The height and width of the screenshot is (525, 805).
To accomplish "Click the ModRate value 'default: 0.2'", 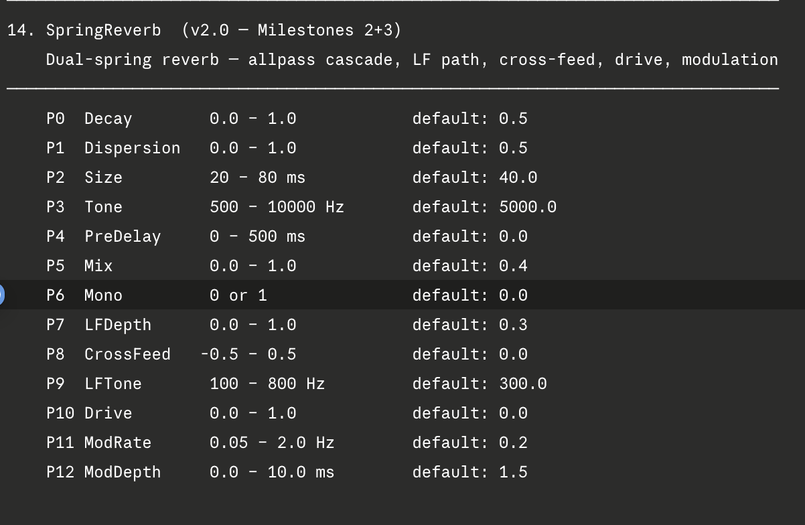I will tap(470, 443).
